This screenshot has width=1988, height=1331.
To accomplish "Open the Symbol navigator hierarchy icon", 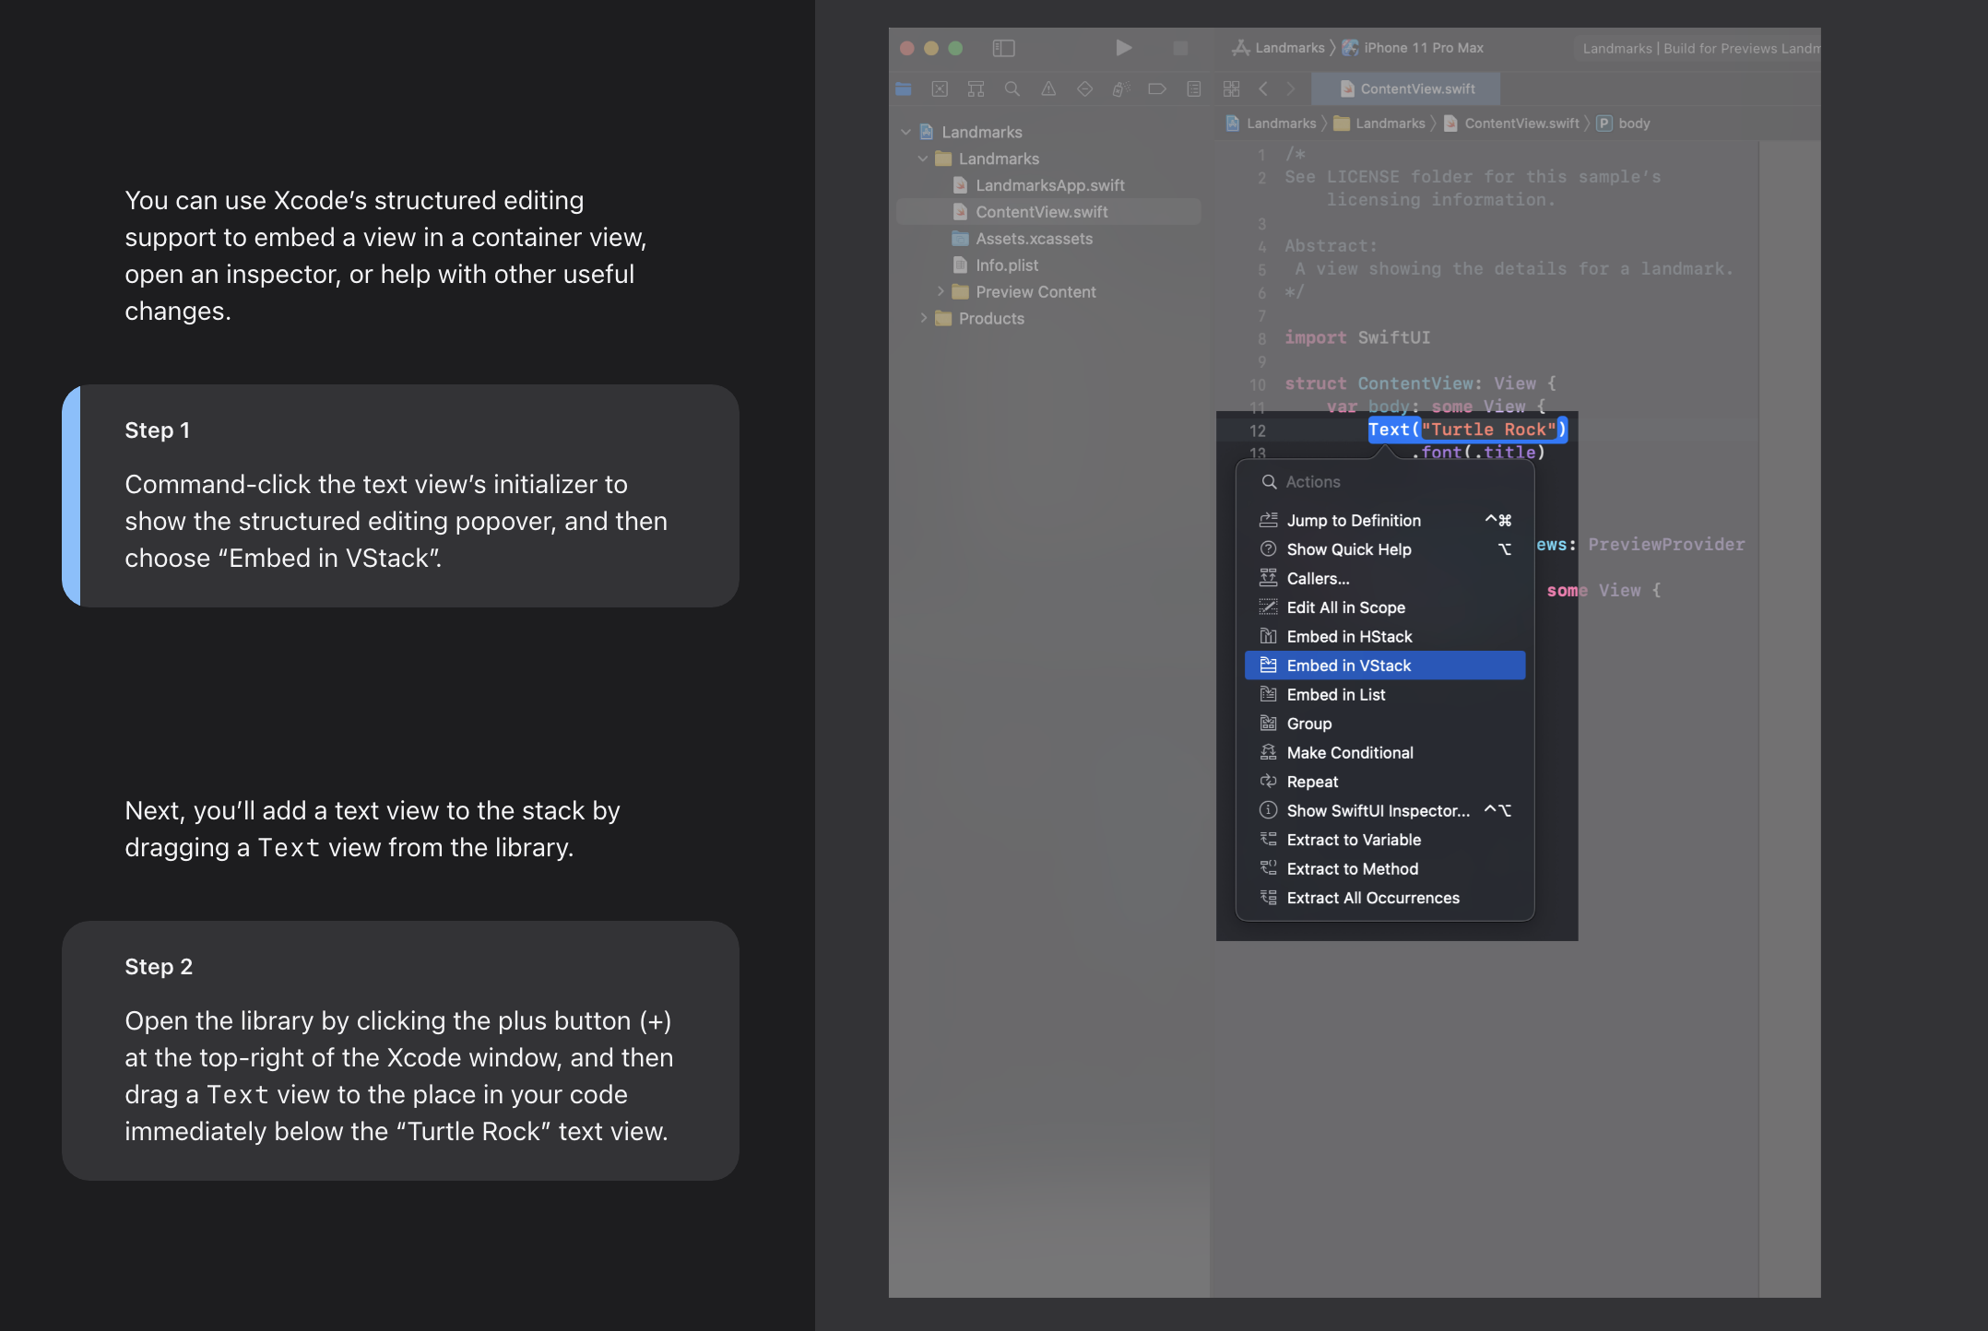I will pos(976,89).
